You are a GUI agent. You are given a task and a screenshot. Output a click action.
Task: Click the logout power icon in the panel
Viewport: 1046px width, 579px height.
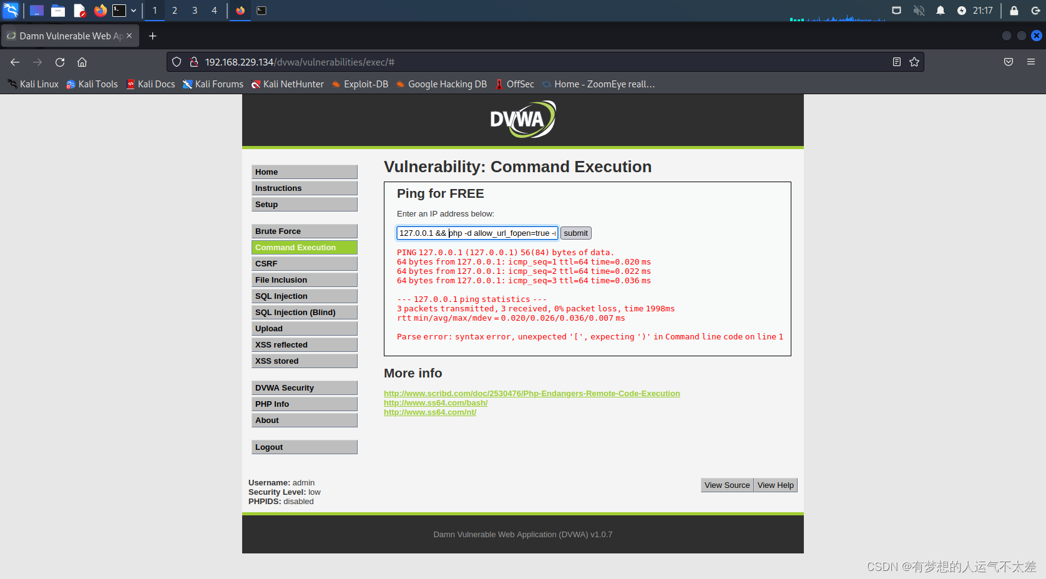tap(1035, 11)
